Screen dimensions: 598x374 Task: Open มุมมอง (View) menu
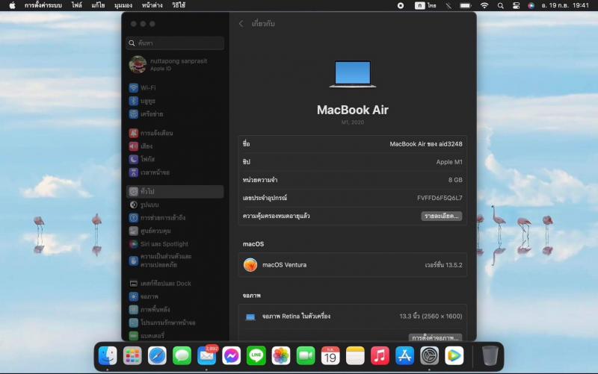pyautogui.click(x=123, y=5)
